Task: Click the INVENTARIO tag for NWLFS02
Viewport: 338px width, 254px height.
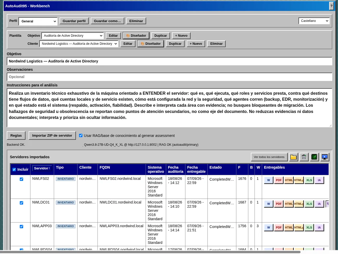Action: [x=66, y=179]
